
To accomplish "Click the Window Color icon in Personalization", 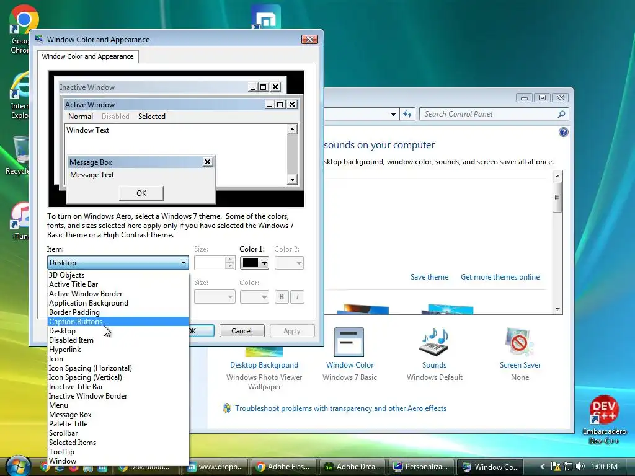I will click(x=349, y=342).
